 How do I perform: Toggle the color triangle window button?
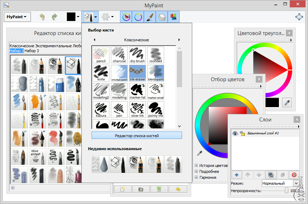[126, 17]
